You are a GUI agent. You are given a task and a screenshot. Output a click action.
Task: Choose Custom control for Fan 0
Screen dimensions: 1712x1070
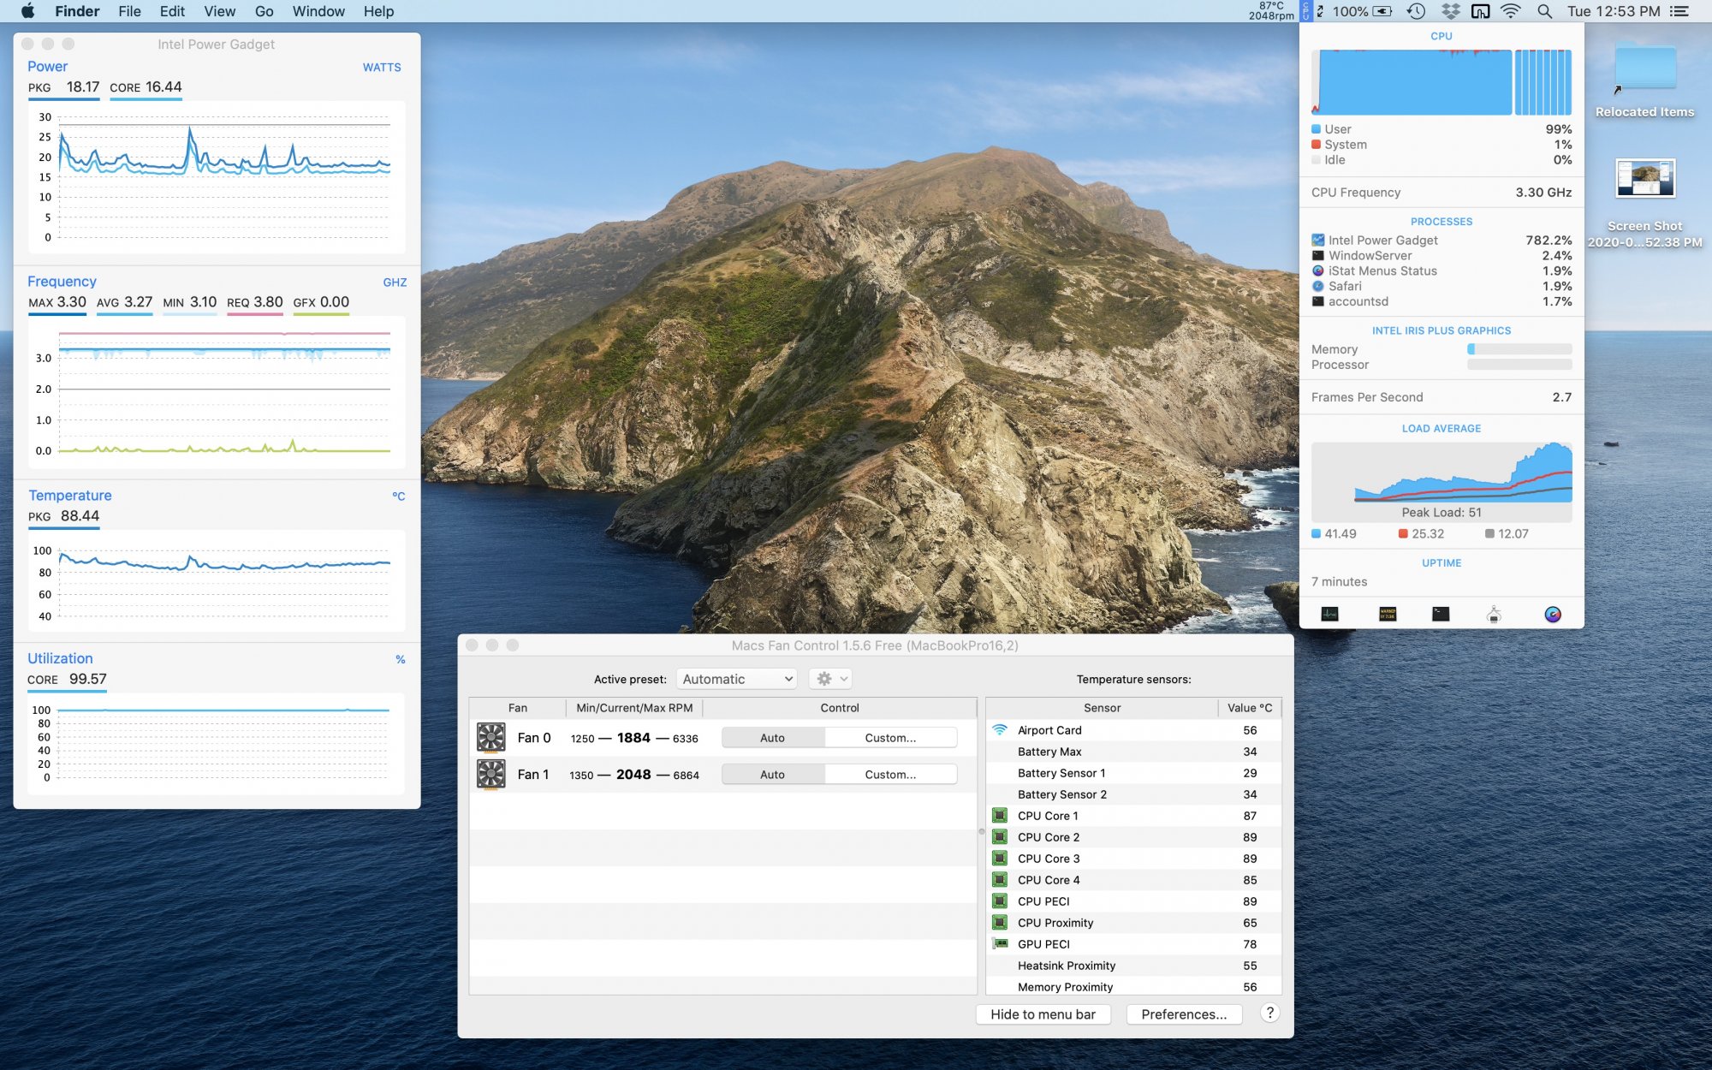point(890,738)
